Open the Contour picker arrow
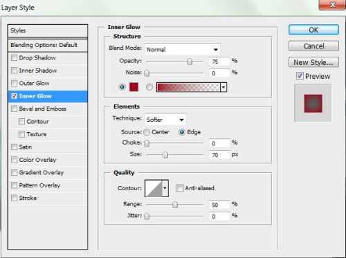The image size is (346, 258). click(165, 188)
